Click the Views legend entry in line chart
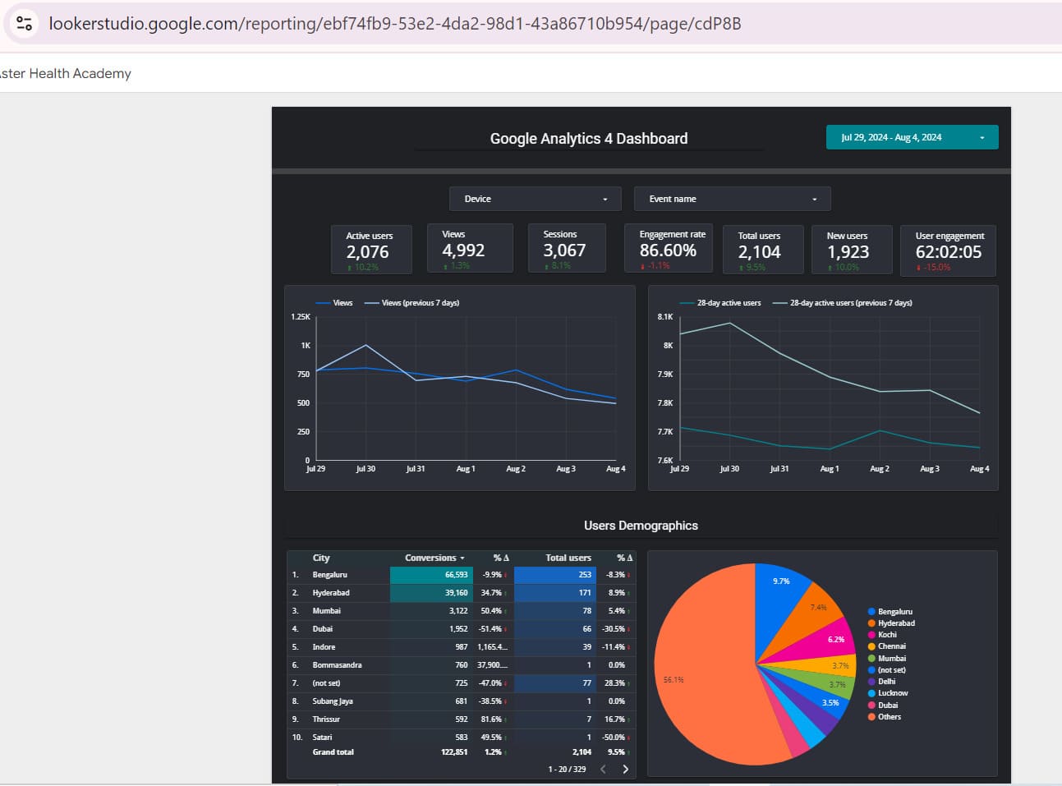The height and width of the screenshot is (786, 1062). tap(334, 303)
